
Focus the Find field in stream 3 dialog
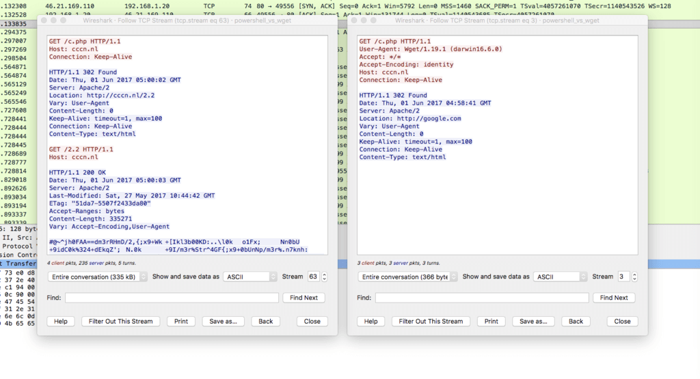[x=481, y=298]
